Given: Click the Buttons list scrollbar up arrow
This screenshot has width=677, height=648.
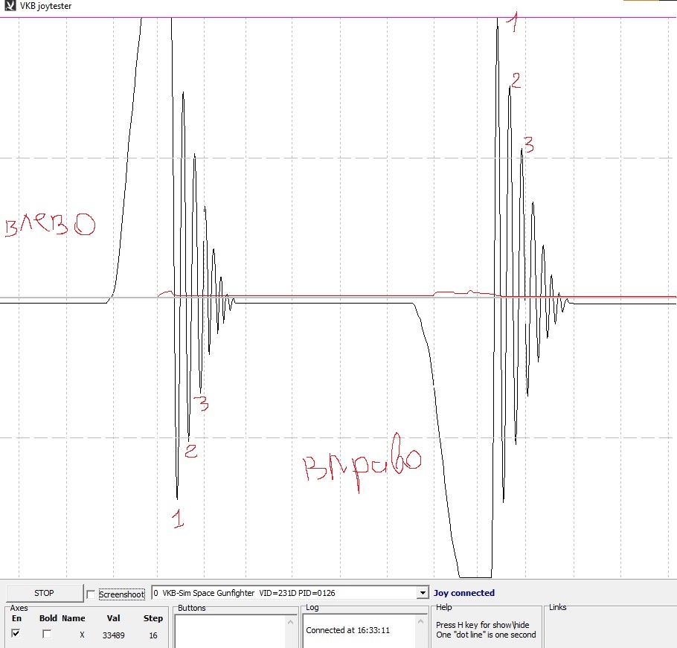Looking at the screenshot, I should pyautogui.click(x=291, y=622).
